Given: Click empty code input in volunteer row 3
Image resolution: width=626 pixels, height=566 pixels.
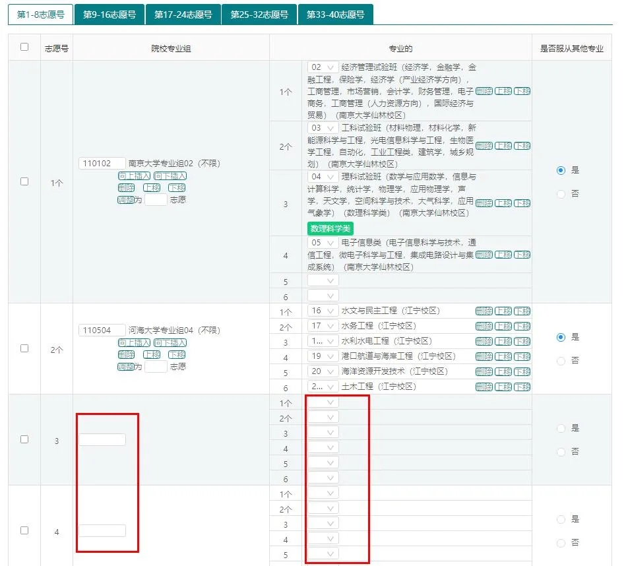Looking at the screenshot, I should coord(102,439).
